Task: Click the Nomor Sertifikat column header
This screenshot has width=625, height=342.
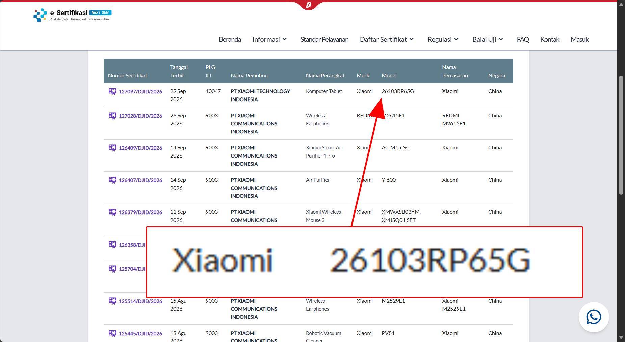Action: click(x=127, y=75)
